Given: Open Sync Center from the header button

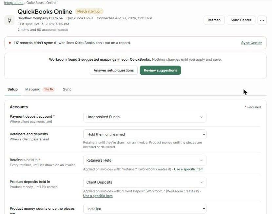Looking at the screenshot, I should coord(241,20).
